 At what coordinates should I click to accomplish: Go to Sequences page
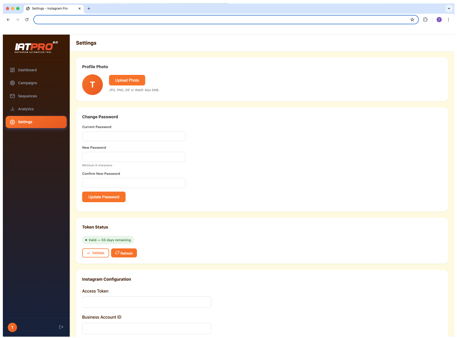(36, 96)
